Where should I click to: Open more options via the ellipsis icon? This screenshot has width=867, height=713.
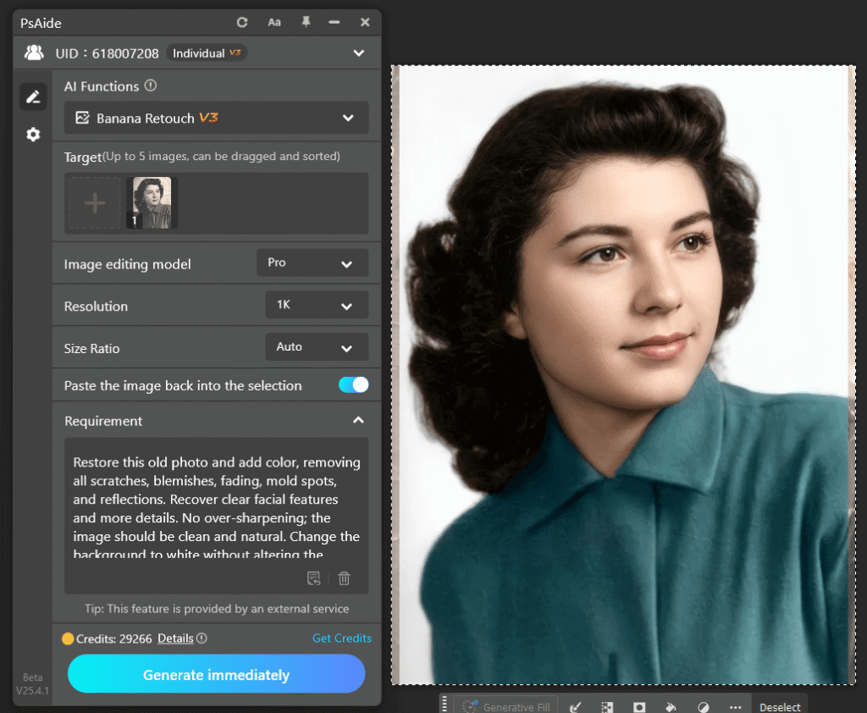pos(734,706)
